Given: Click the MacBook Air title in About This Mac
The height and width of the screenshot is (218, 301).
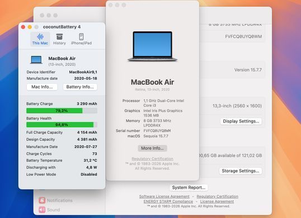Looking at the screenshot, I should click(x=152, y=82).
